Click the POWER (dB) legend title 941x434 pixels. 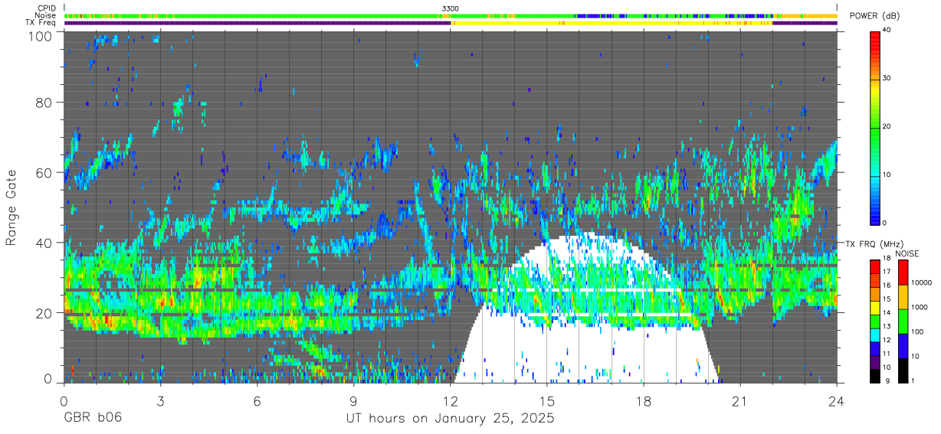pyautogui.click(x=874, y=16)
